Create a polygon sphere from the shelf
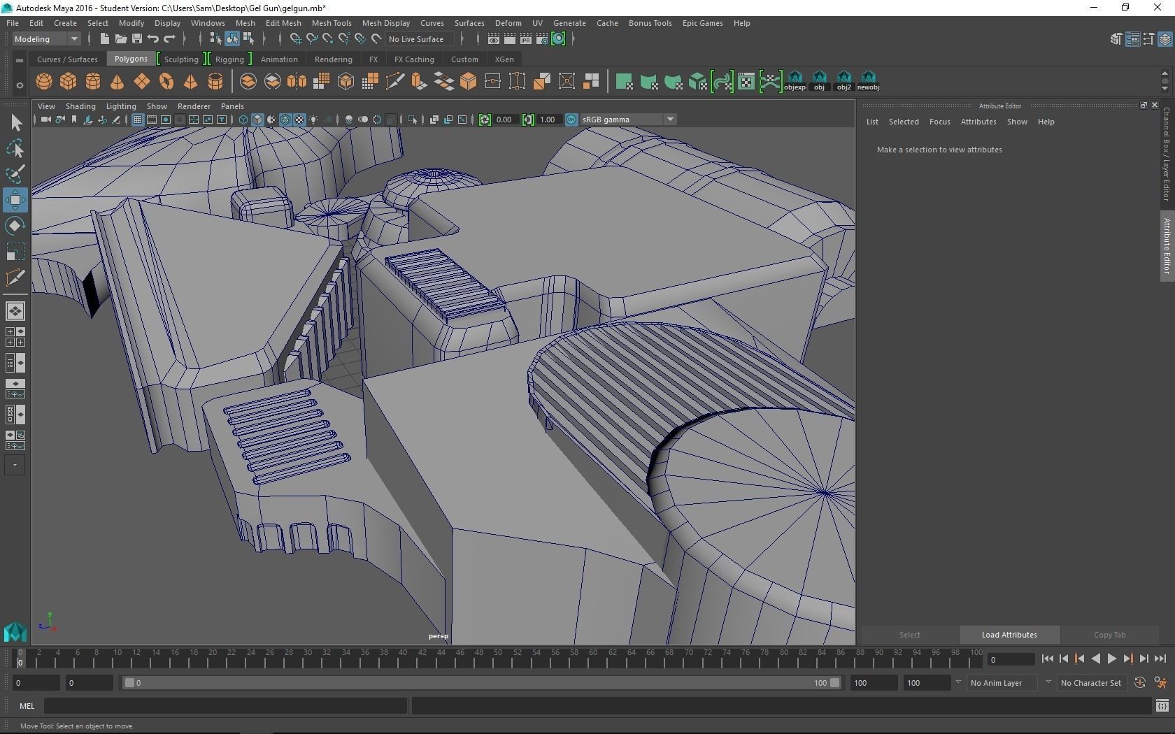The image size is (1175, 734). pyautogui.click(x=44, y=82)
